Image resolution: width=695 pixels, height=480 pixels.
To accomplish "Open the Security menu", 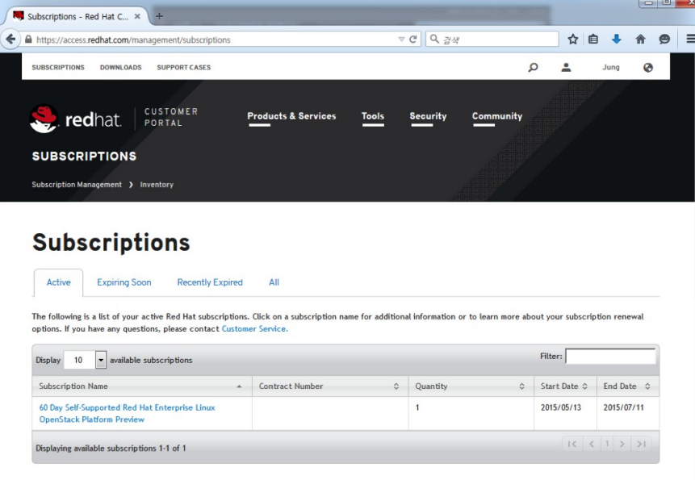I will (x=428, y=116).
